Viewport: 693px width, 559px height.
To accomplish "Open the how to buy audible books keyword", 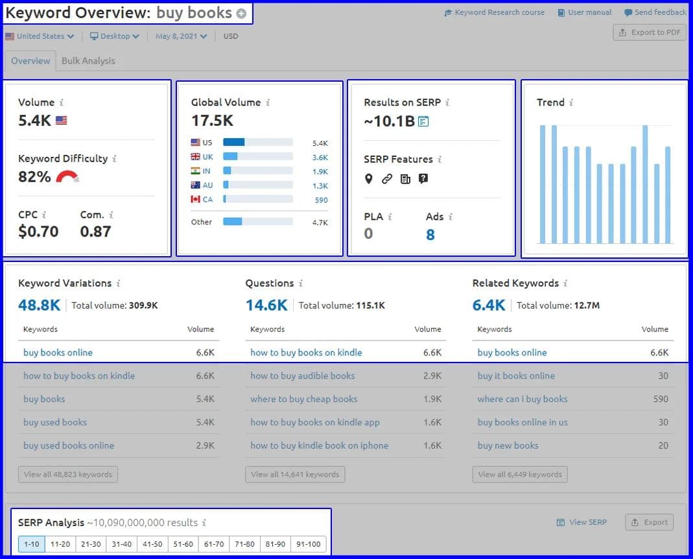I will pos(303,376).
